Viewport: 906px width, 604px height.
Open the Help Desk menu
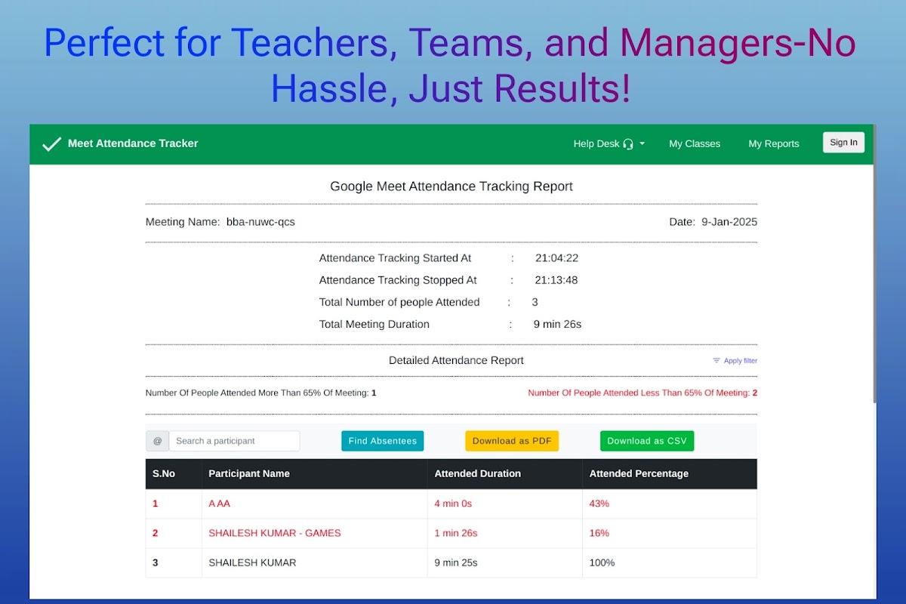tap(609, 144)
